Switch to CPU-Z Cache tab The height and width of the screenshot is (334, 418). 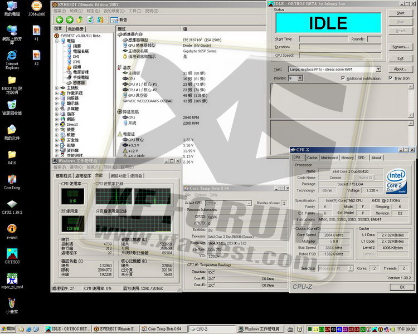tap(312, 158)
